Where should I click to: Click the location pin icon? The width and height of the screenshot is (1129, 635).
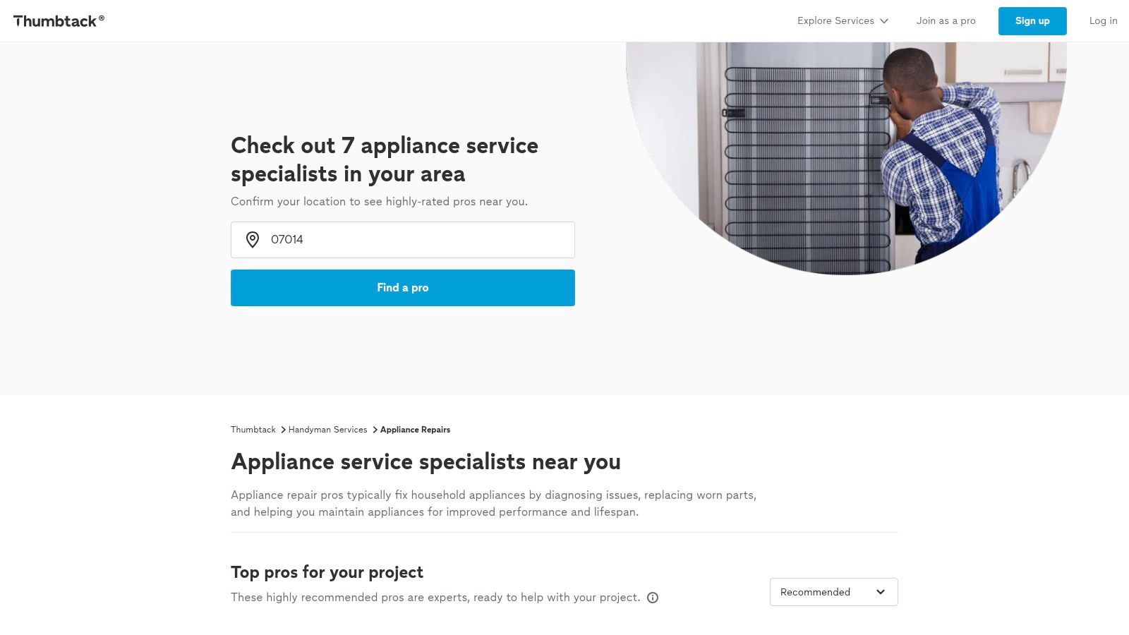(x=252, y=240)
